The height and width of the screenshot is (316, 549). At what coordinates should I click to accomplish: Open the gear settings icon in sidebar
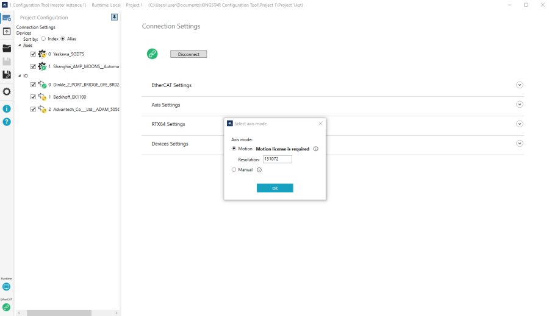(7, 92)
